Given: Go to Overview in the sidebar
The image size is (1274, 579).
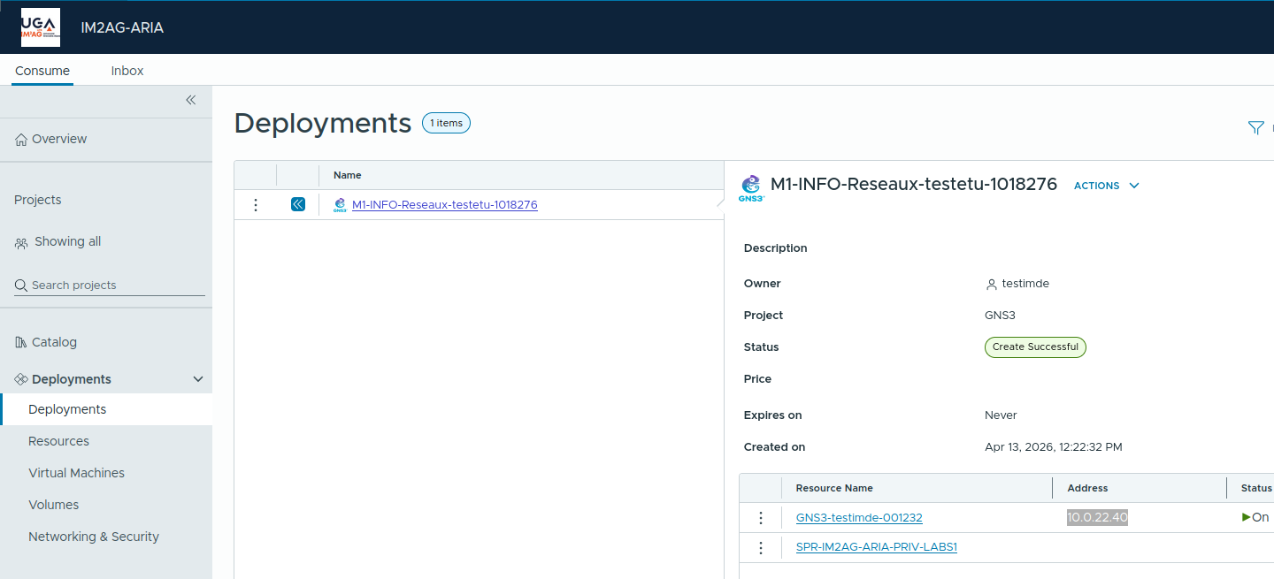Looking at the screenshot, I should click(58, 139).
